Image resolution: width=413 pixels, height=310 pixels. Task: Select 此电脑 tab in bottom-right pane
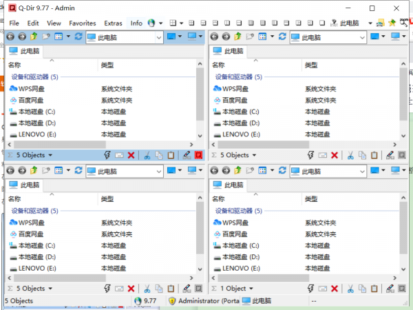[228, 185]
